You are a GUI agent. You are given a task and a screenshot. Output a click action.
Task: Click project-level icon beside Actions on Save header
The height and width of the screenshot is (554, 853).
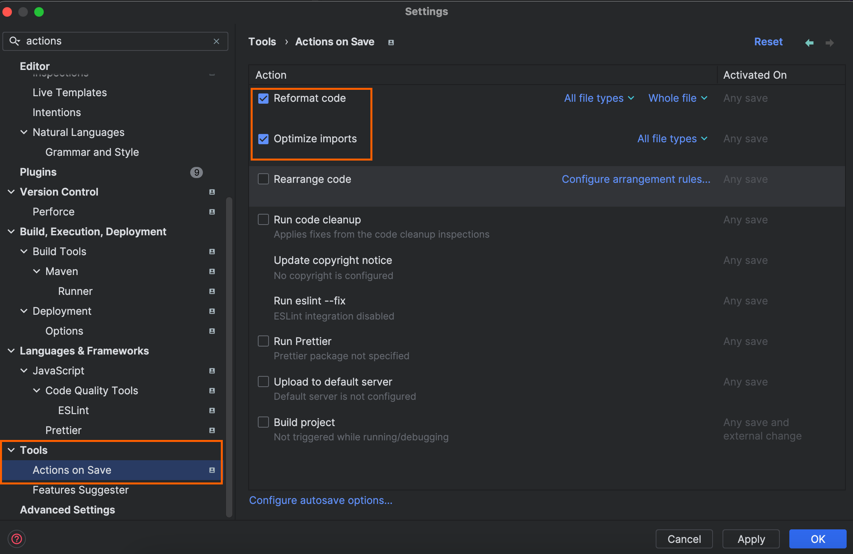[x=391, y=43]
